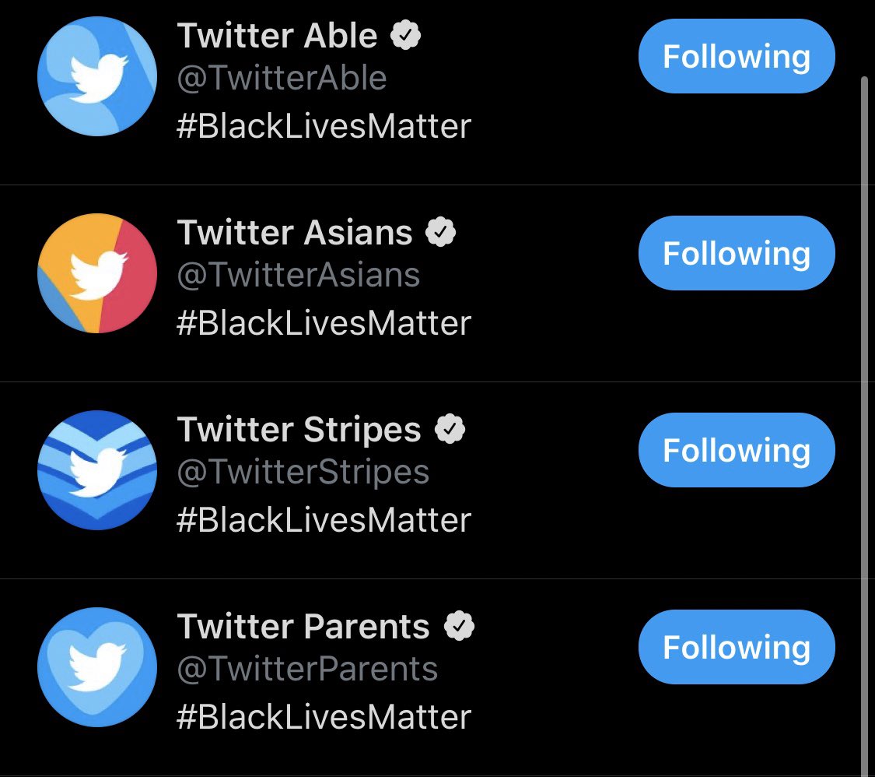Image resolution: width=875 pixels, height=777 pixels.
Task: Select the @TwitterParents handle
Action: [x=307, y=669]
